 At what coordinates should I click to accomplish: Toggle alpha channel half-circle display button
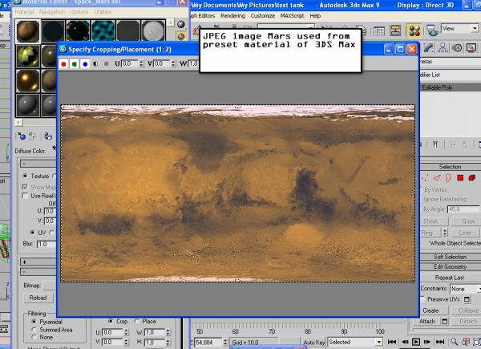[x=95, y=64]
